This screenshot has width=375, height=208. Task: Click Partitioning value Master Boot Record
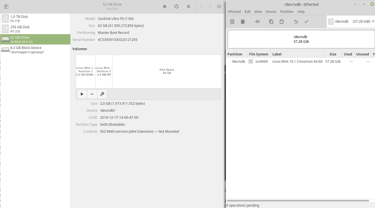pyautogui.click(x=113, y=32)
